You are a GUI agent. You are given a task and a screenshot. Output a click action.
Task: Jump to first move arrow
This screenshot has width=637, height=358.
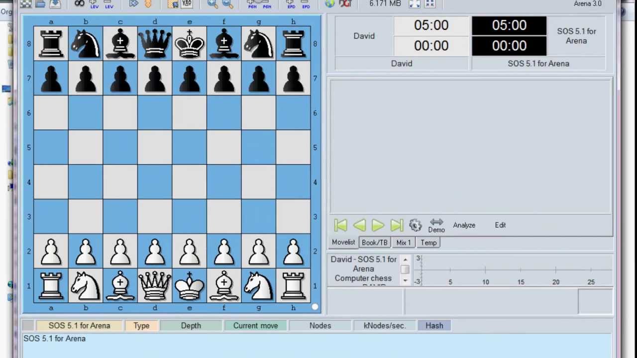340,225
